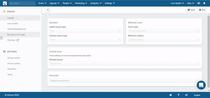This screenshot has width=210, height=98.
Task: Select Virtual background in the sidebar
Action: point(17,29)
